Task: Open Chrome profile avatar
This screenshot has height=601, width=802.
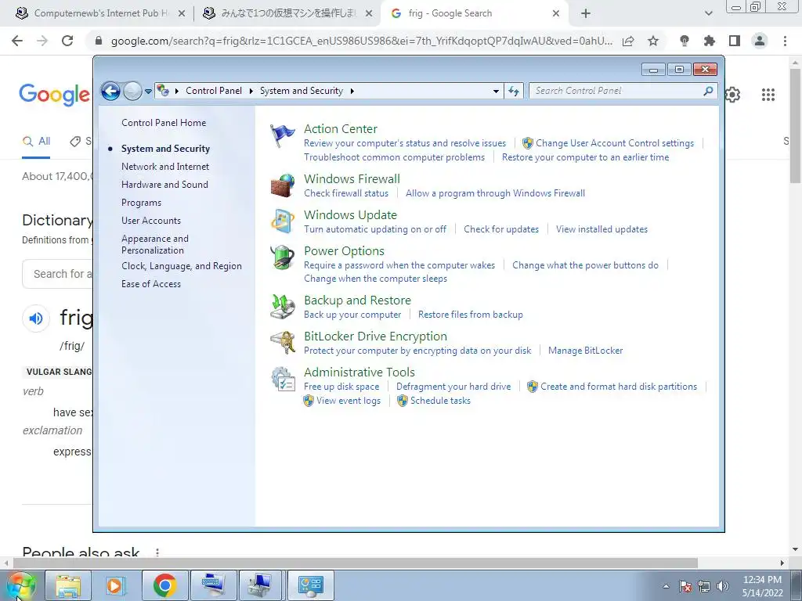Action: pyautogui.click(x=760, y=41)
